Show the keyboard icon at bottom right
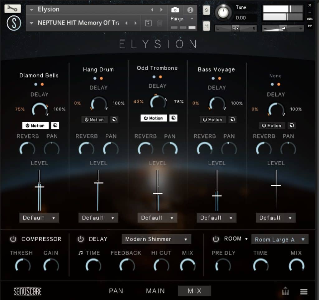Image resolution: width=319 pixels, height=300 pixels. coord(285,291)
